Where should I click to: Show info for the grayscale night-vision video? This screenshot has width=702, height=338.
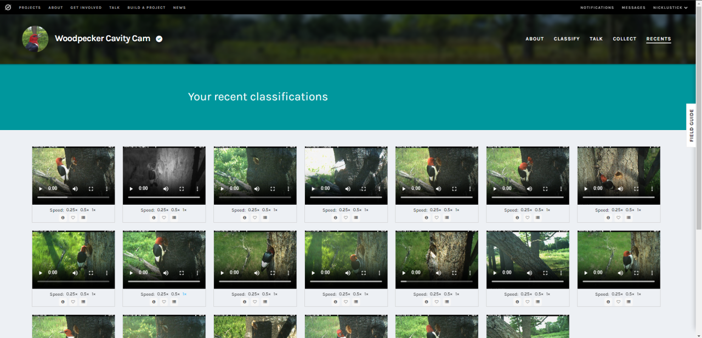(154, 217)
